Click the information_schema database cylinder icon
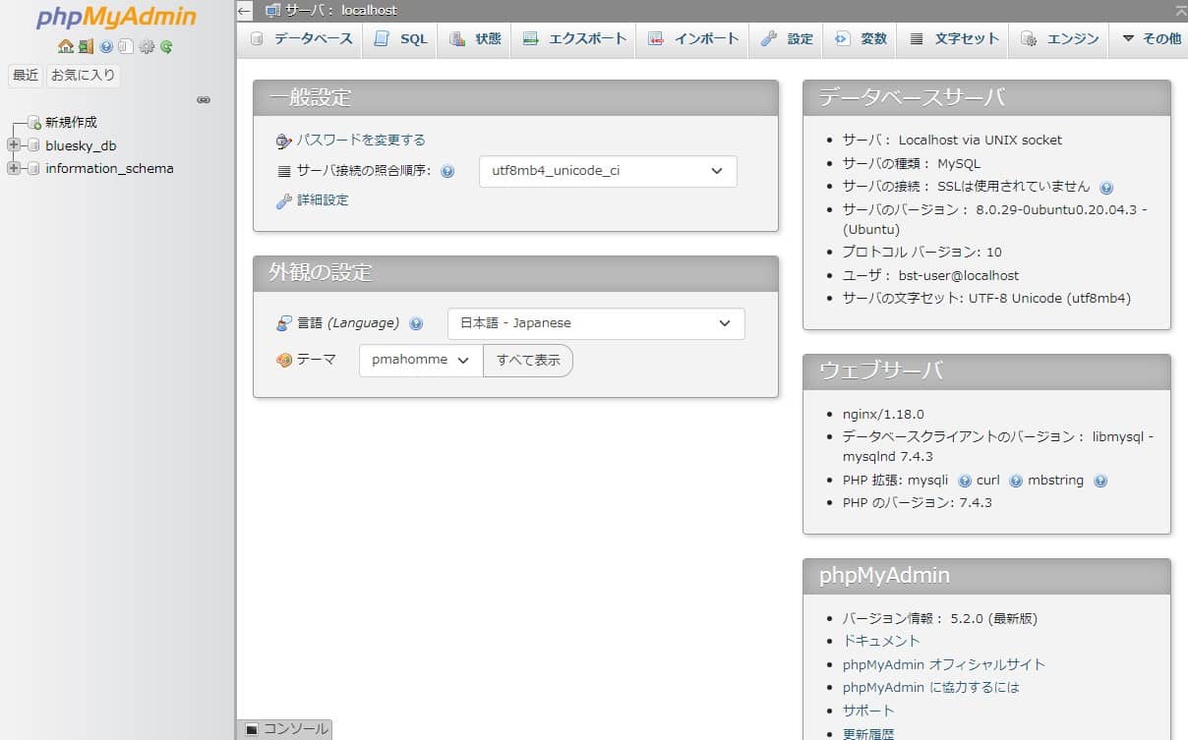The width and height of the screenshot is (1188, 740). click(33, 169)
